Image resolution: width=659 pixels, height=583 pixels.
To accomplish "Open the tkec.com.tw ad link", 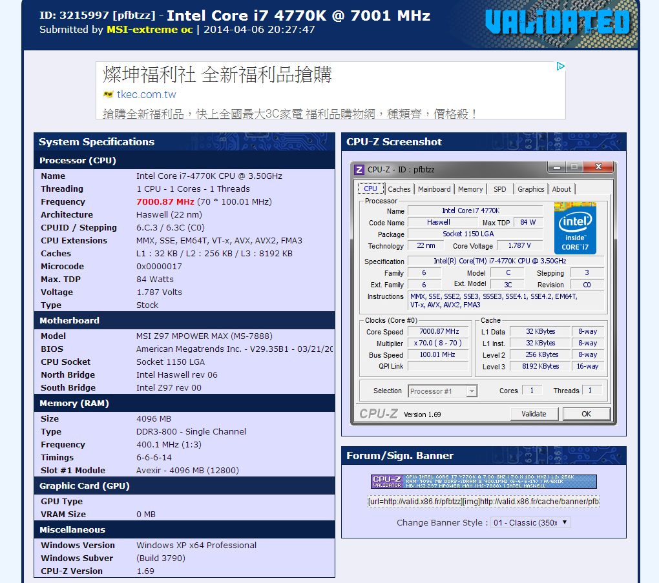I will [146, 94].
